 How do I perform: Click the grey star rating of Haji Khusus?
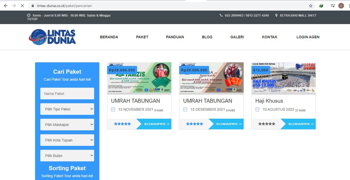pos(267,124)
